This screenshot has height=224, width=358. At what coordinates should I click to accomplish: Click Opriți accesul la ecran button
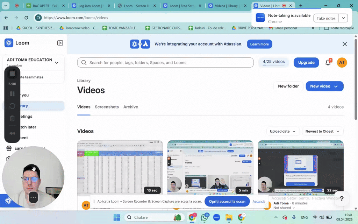coord(227,201)
